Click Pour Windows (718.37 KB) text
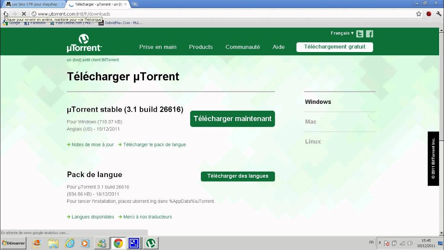This screenshot has height=250, width=444. click(x=94, y=122)
